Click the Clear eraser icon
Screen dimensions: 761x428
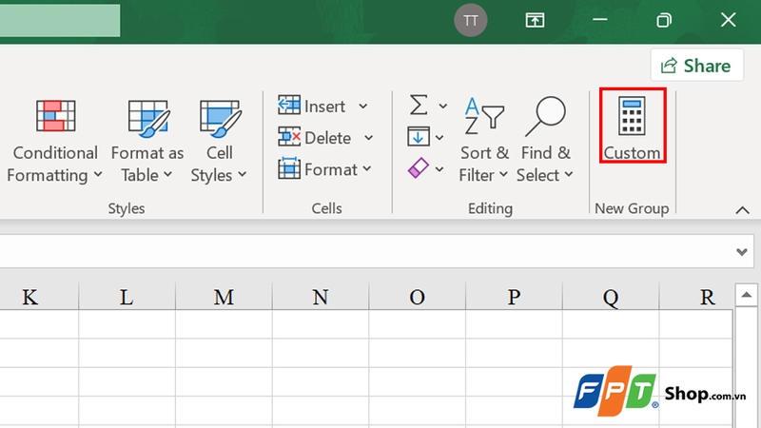[x=419, y=168]
